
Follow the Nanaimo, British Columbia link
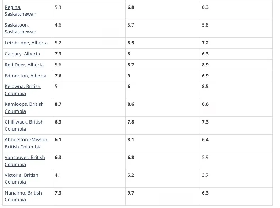23,193
